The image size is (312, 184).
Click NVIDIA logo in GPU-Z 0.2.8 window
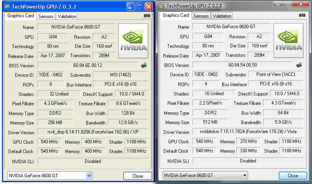pos(288,41)
